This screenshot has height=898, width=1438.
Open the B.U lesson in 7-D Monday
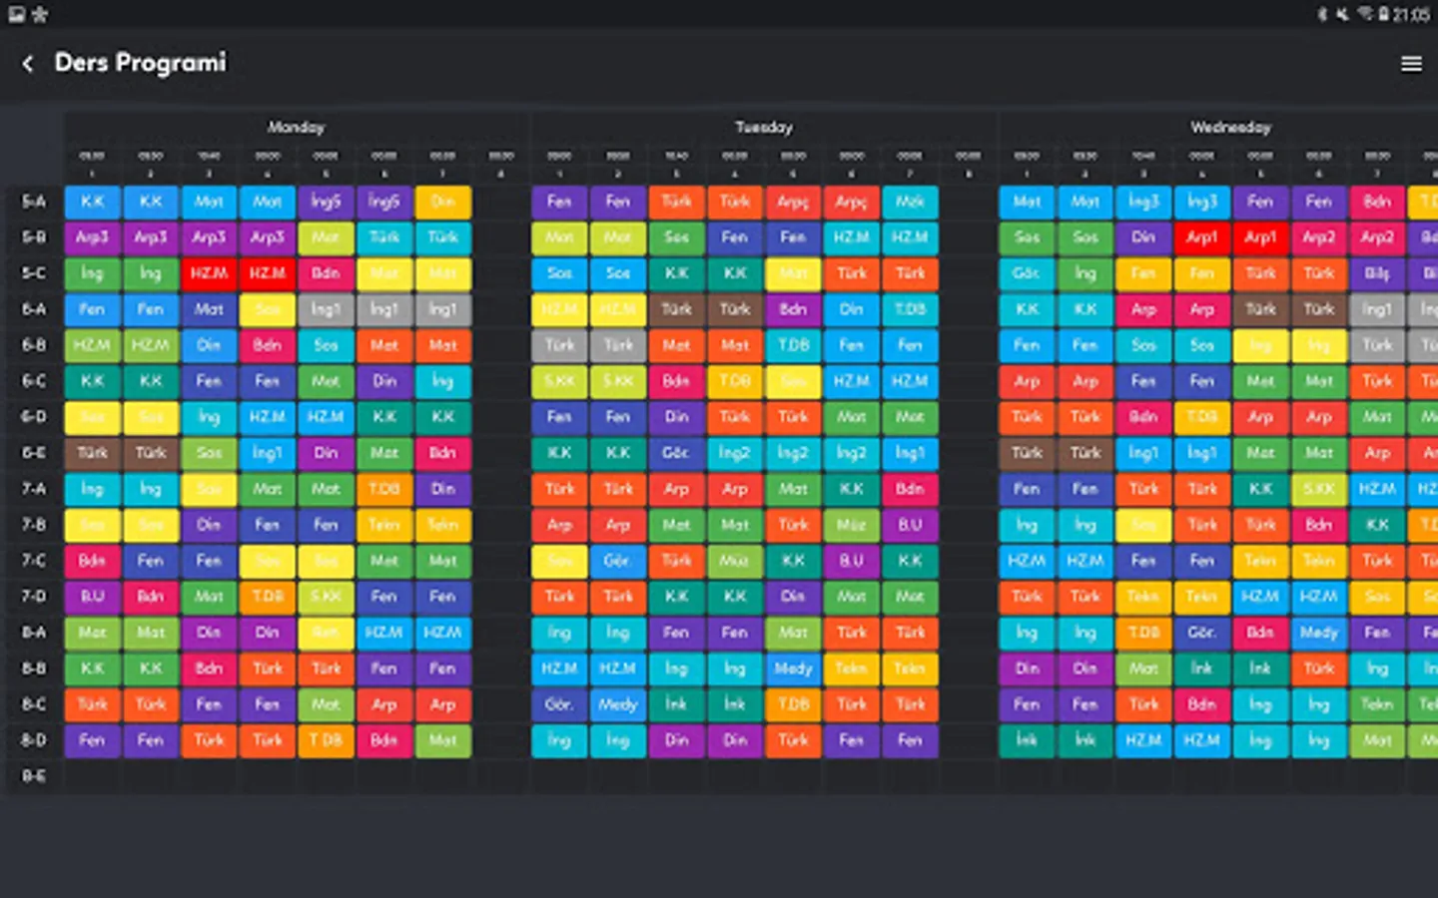pyautogui.click(x=92, y=597)
